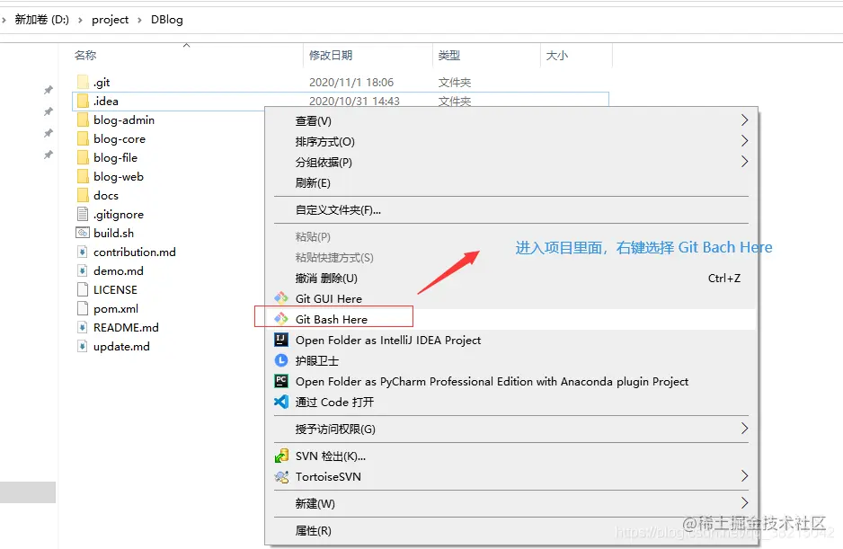This screenshot has height=549, width=843.
Task: Click the 护眼卫士 blue clock icon
Action: pos(281,360)
